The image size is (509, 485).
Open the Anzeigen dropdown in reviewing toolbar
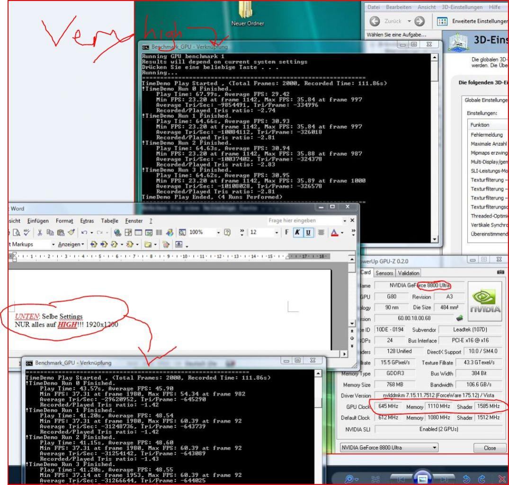click(x=71, y=244)
